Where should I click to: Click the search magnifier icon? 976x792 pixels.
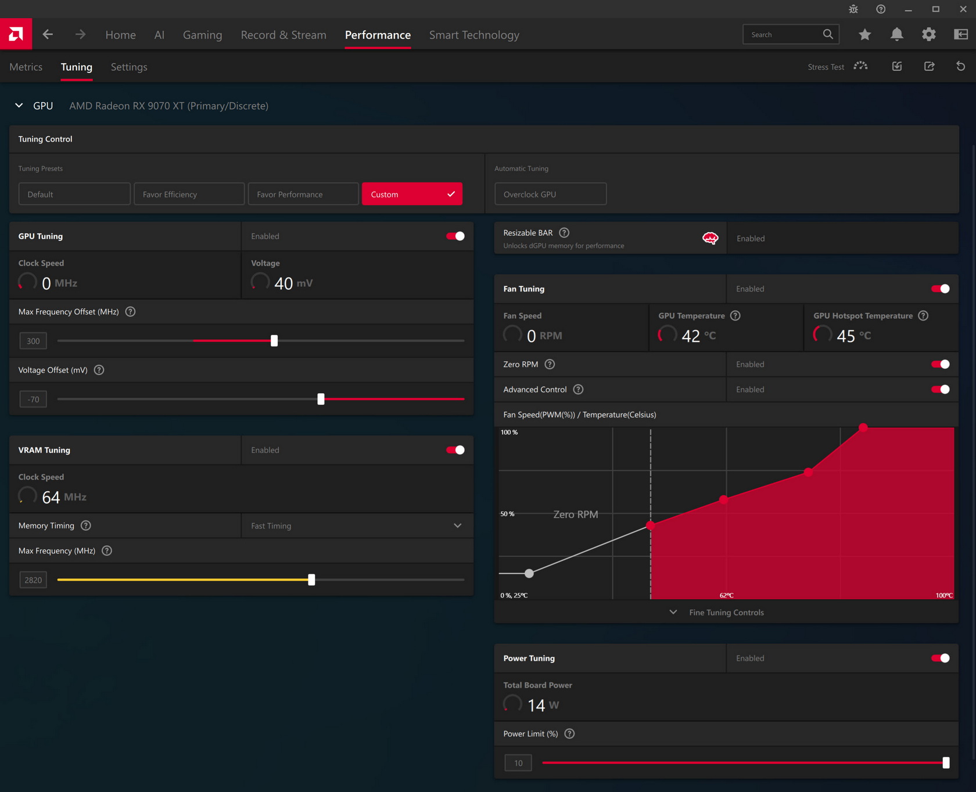coord(828,34)
